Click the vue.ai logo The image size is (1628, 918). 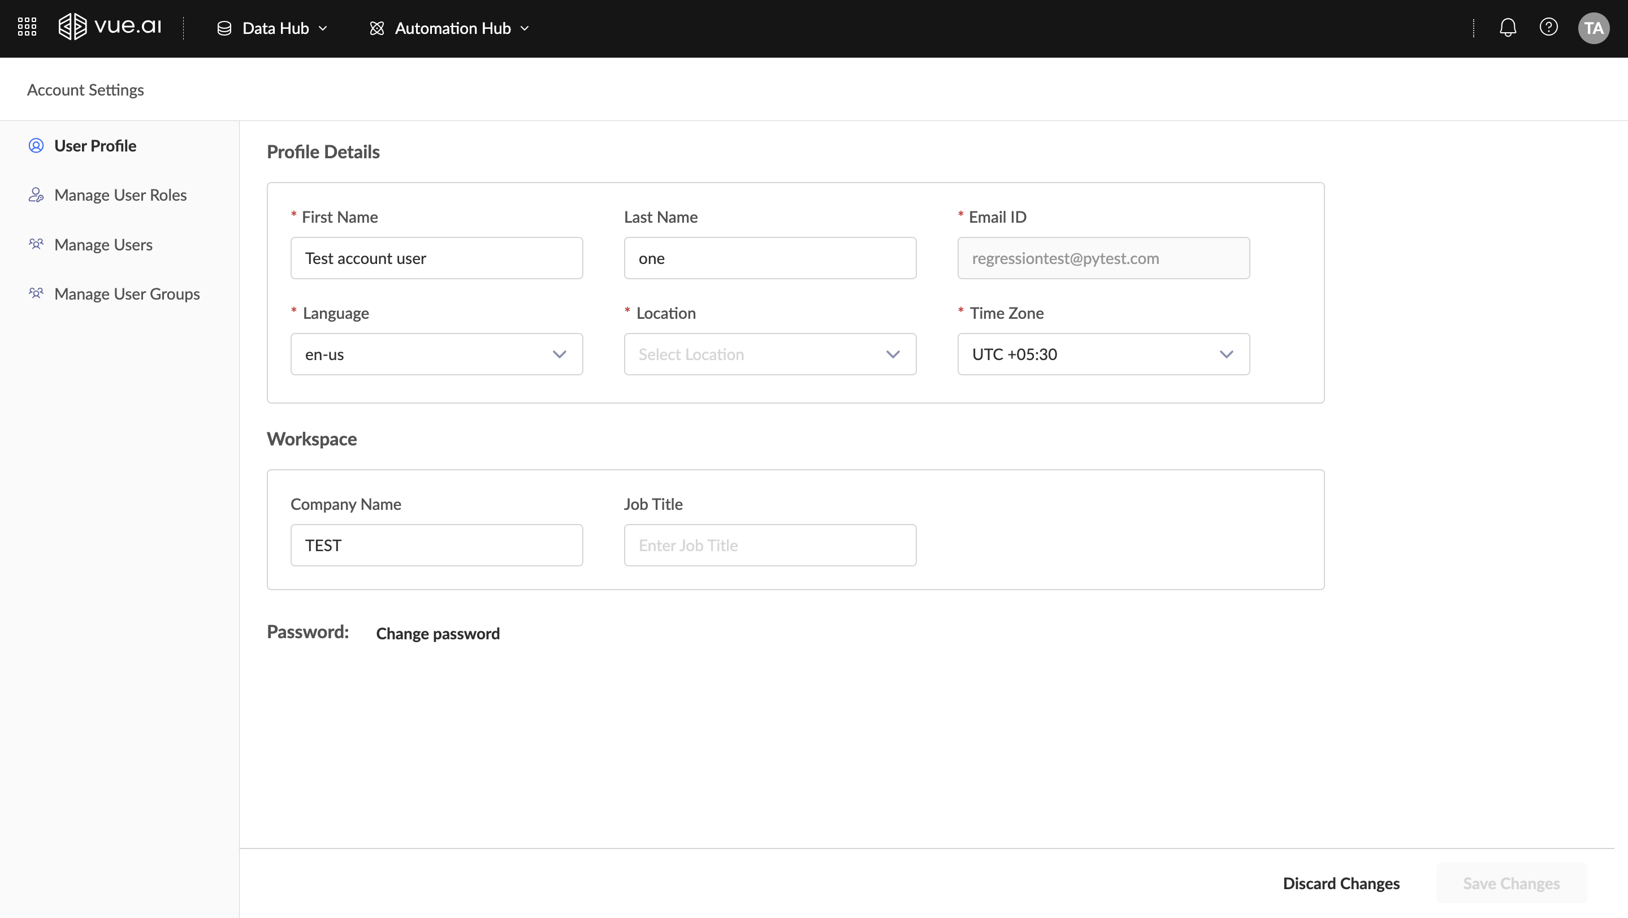(110, 27)
